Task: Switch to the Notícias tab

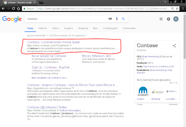Action: [42, 28]
